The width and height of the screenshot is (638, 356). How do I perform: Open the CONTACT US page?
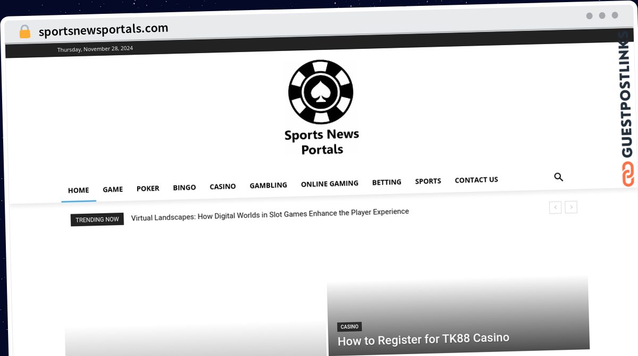[476, 180]
